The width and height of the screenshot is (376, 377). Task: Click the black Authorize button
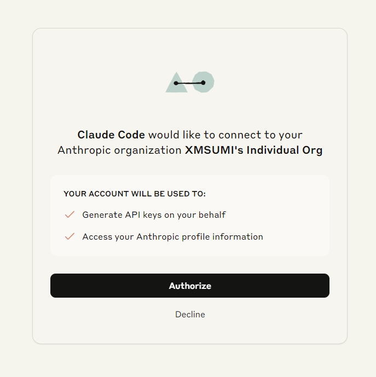(190, 286)
